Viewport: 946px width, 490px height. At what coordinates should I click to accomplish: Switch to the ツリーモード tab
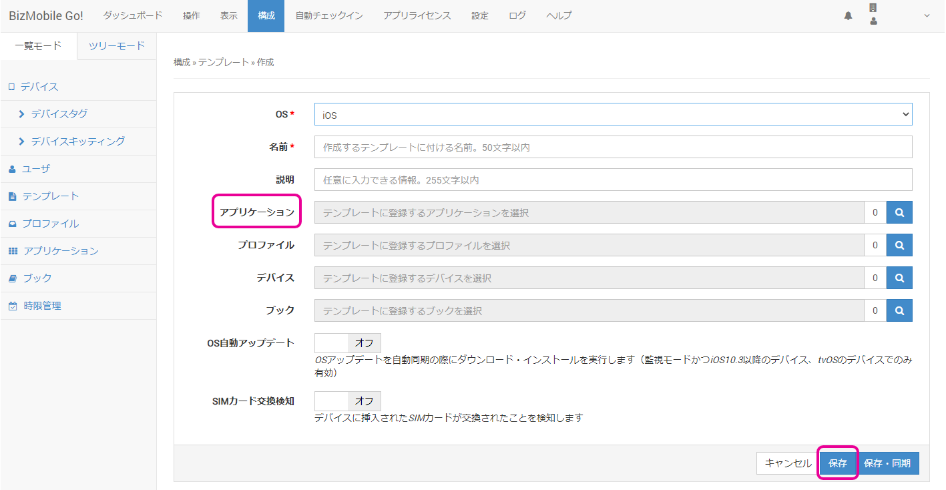click(x=117, y=46)
